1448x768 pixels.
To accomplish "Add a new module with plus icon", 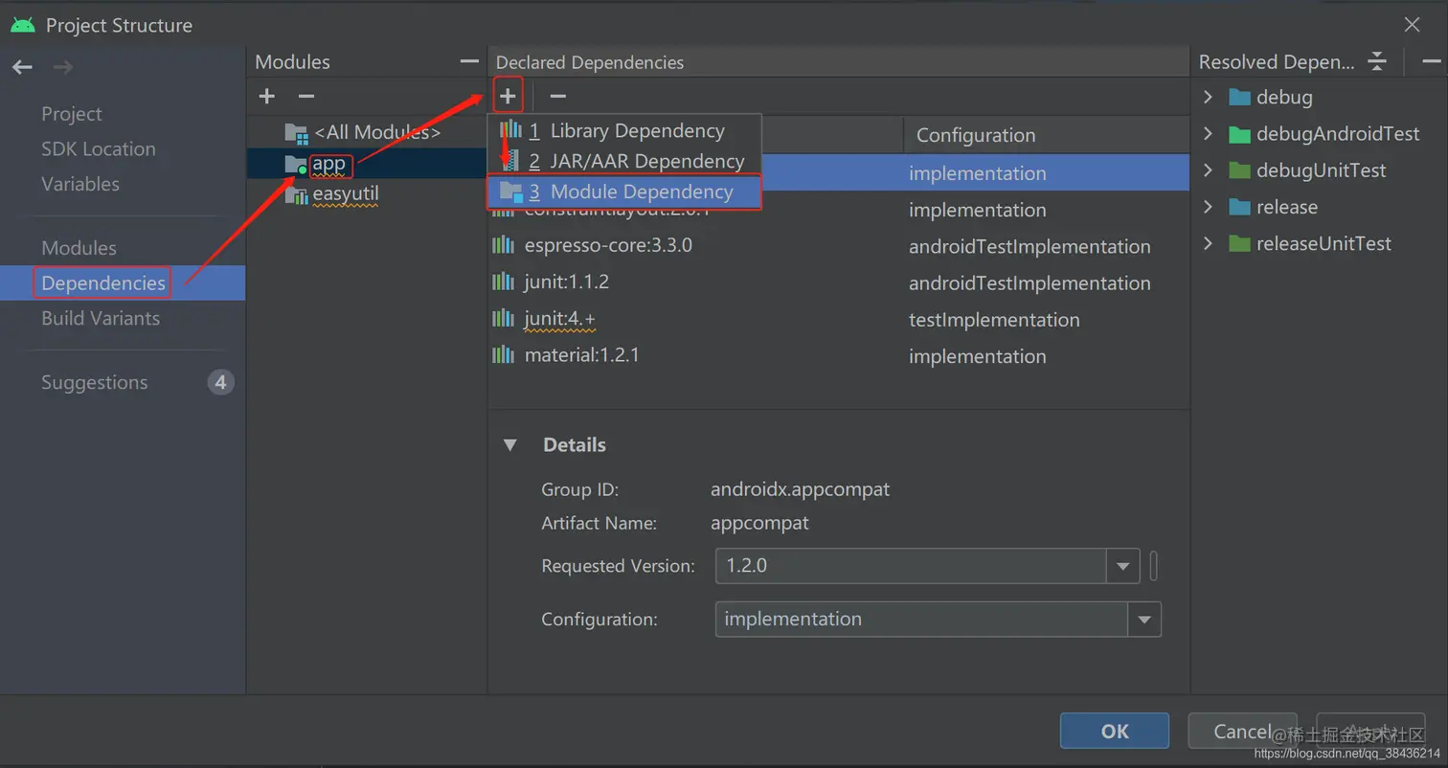I will tap(267, 96).
